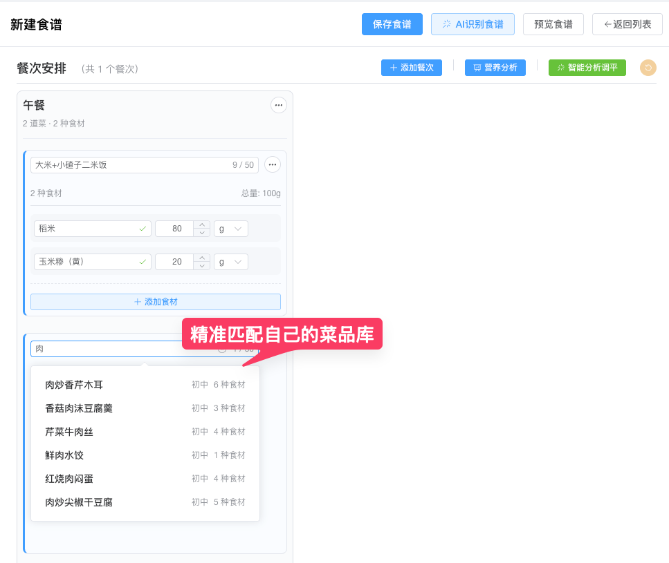
Task: Open the unit dropdown for 稻米
Action: [x=230, y=229]
